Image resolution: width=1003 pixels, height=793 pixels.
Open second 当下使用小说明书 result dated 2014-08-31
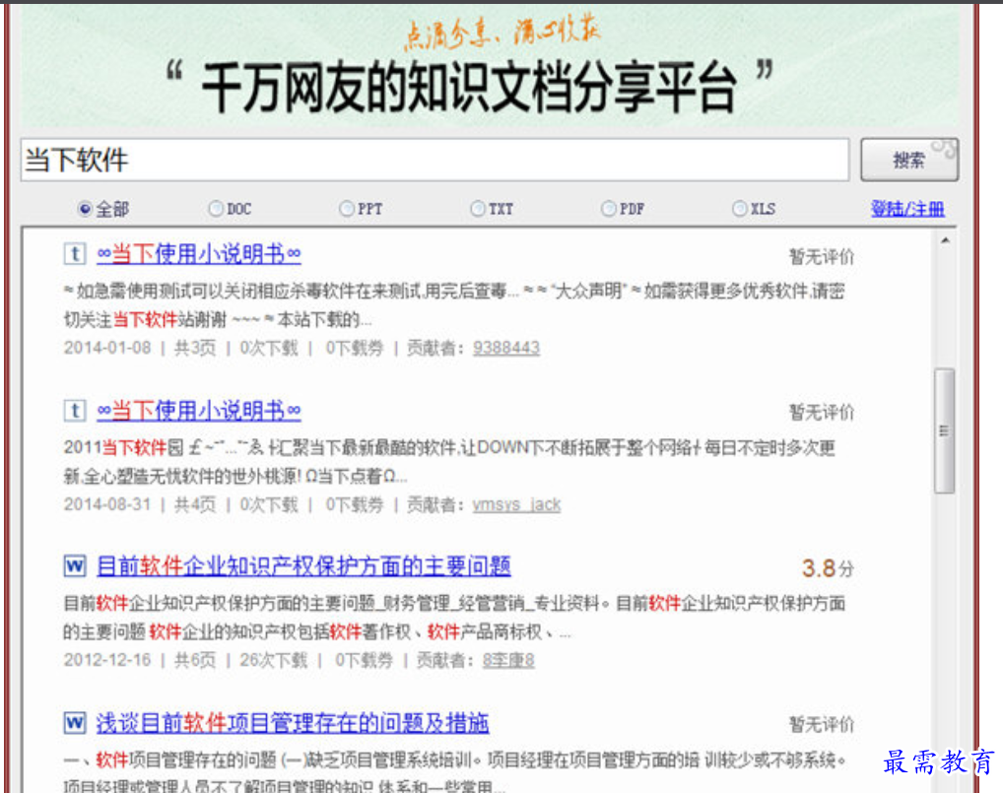point(199,411)
